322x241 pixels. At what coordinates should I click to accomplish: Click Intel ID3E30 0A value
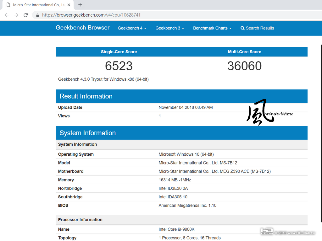coord(173,189)
